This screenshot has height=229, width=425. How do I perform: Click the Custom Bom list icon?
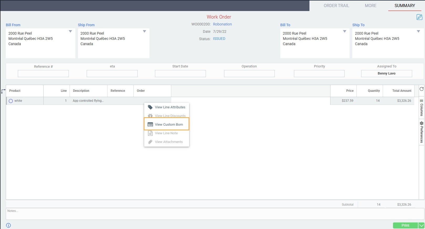pyautogui.click(x=150, y=125)
